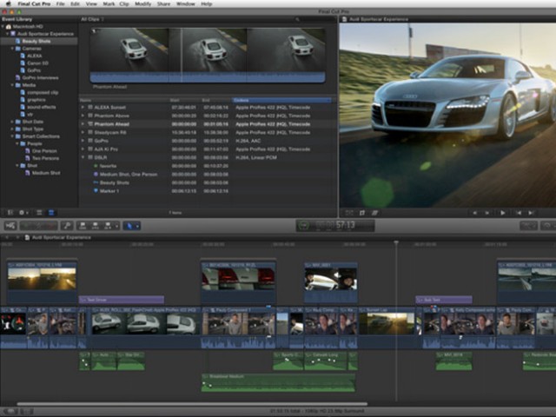Sort by the Name column header
556x417 pixels.
click(x=124, y=101)
